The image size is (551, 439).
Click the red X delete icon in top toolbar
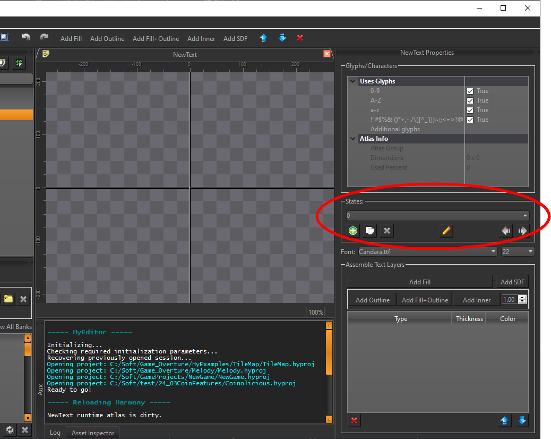[x=300, y=38]
